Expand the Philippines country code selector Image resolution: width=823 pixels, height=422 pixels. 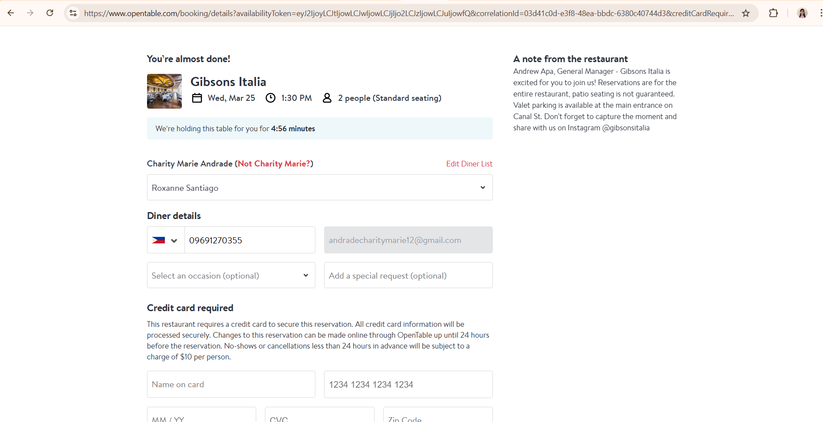click(x=165, y=240)
